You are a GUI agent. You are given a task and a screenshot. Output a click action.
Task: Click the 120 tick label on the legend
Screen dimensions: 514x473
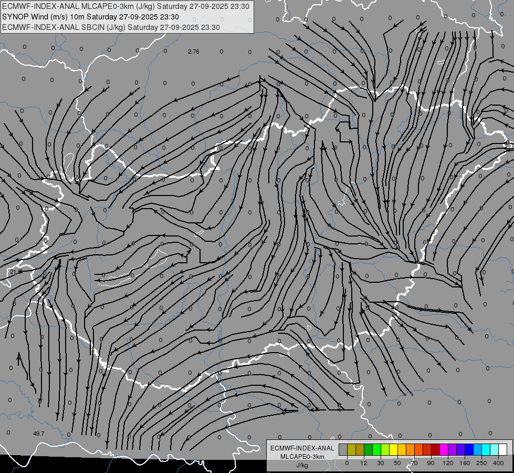(448, 463)
